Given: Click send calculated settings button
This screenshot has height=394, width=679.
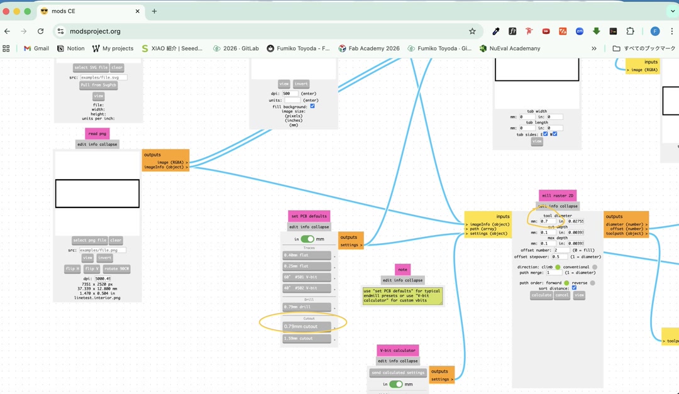Looking at the screenshot, I should pyautogui.click(x=397, y=373).
